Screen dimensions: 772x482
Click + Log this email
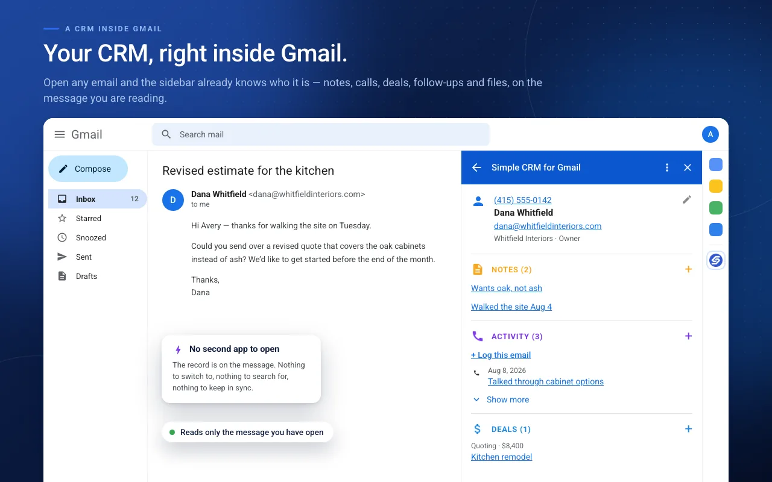[x=501, y=355]
